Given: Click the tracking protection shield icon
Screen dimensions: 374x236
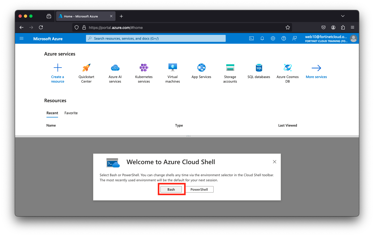Looking at the screenshot, I should coord(77,27).
